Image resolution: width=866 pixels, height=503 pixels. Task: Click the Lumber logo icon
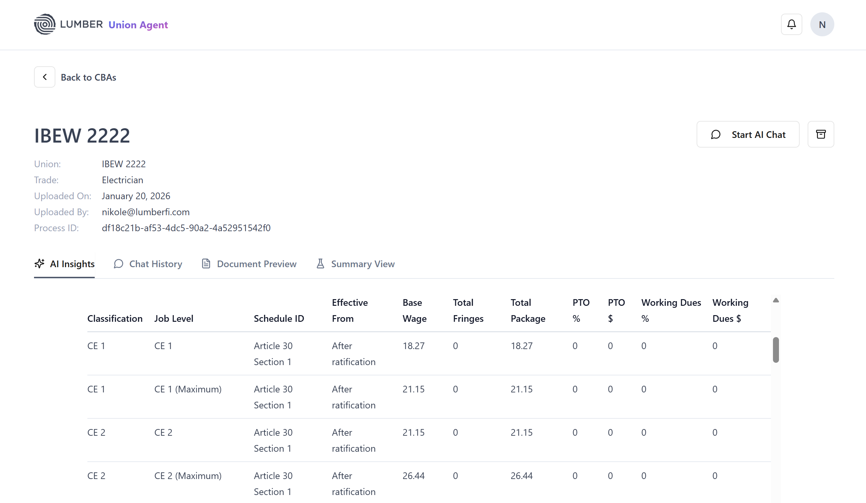tap(45, 24)
